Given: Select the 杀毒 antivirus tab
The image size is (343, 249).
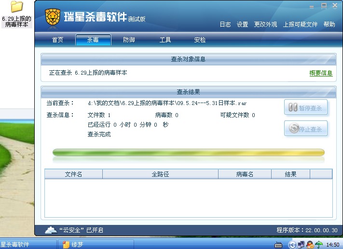Looking at the screenshot, I should click(93, 40).
